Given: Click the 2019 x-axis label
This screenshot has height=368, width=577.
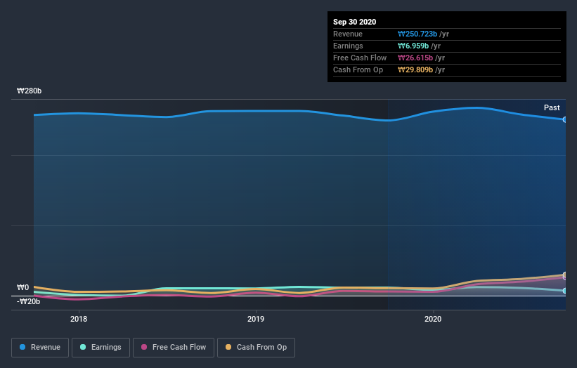Looking at the screenshot, I should 256,319.
